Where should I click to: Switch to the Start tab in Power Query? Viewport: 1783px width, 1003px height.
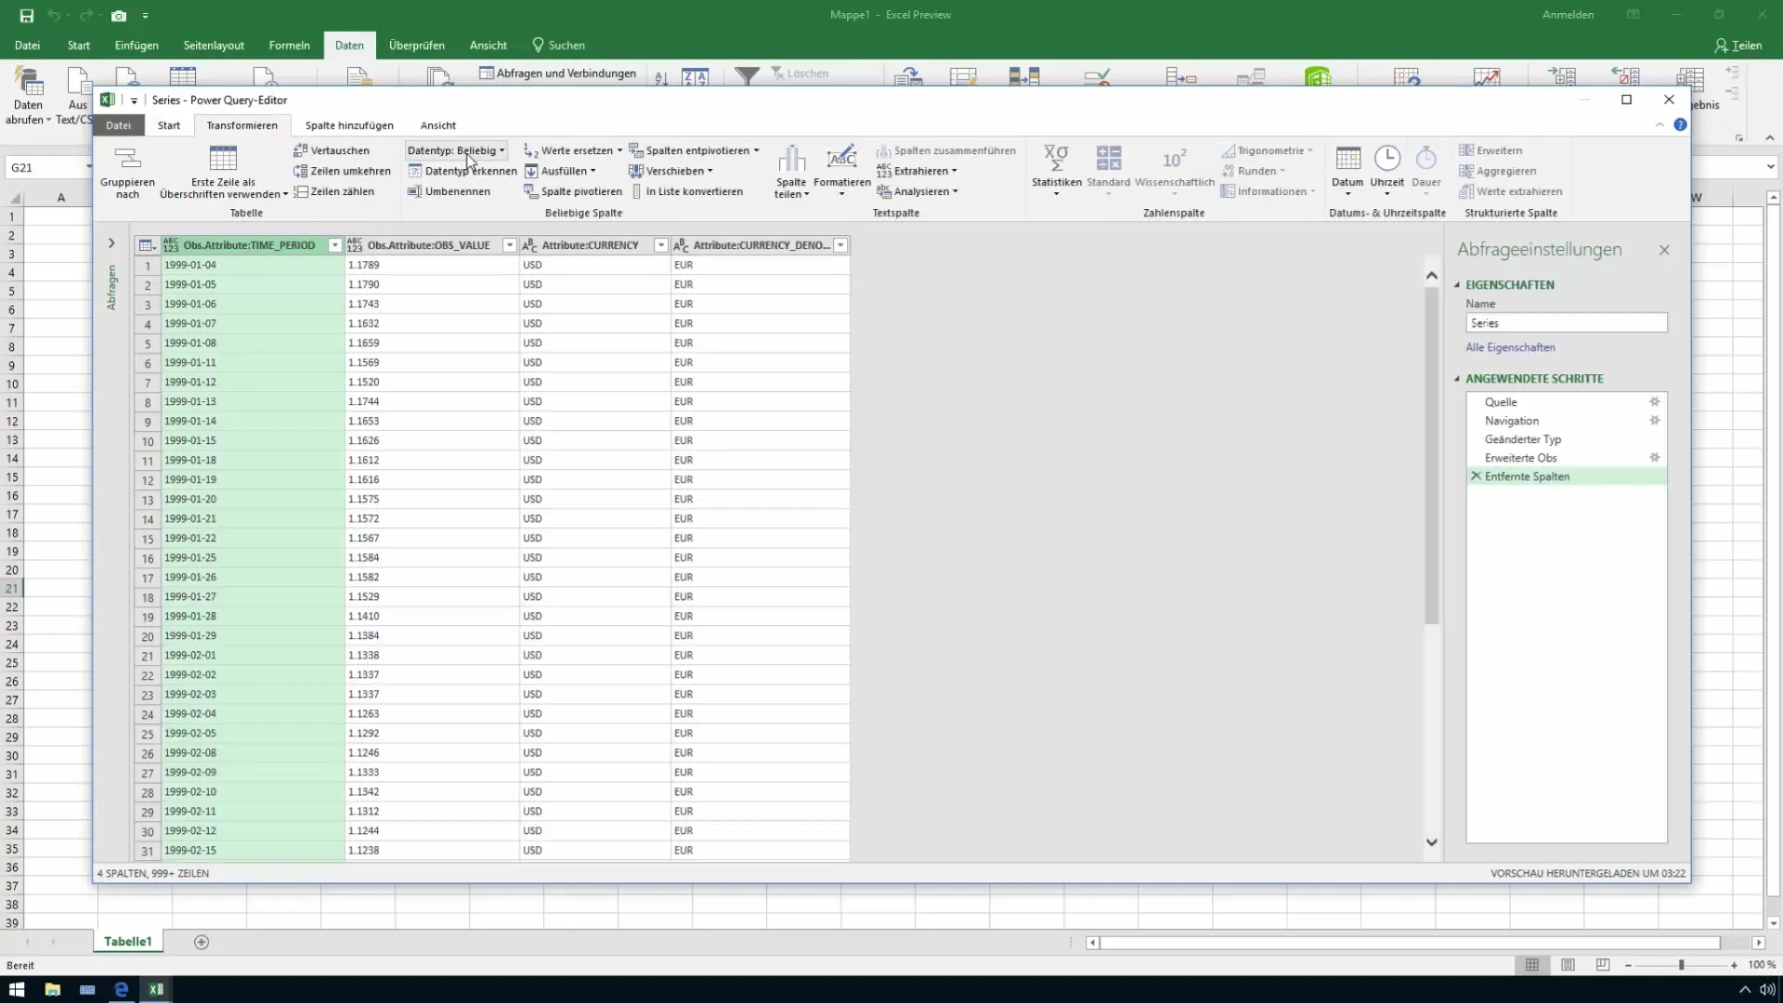click(169, 125)
